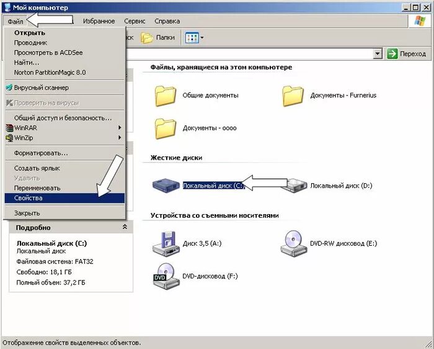This screenshot has width=434, height=349.
Task: Choose Форматировать... menu entry
Action: [64, 153]
